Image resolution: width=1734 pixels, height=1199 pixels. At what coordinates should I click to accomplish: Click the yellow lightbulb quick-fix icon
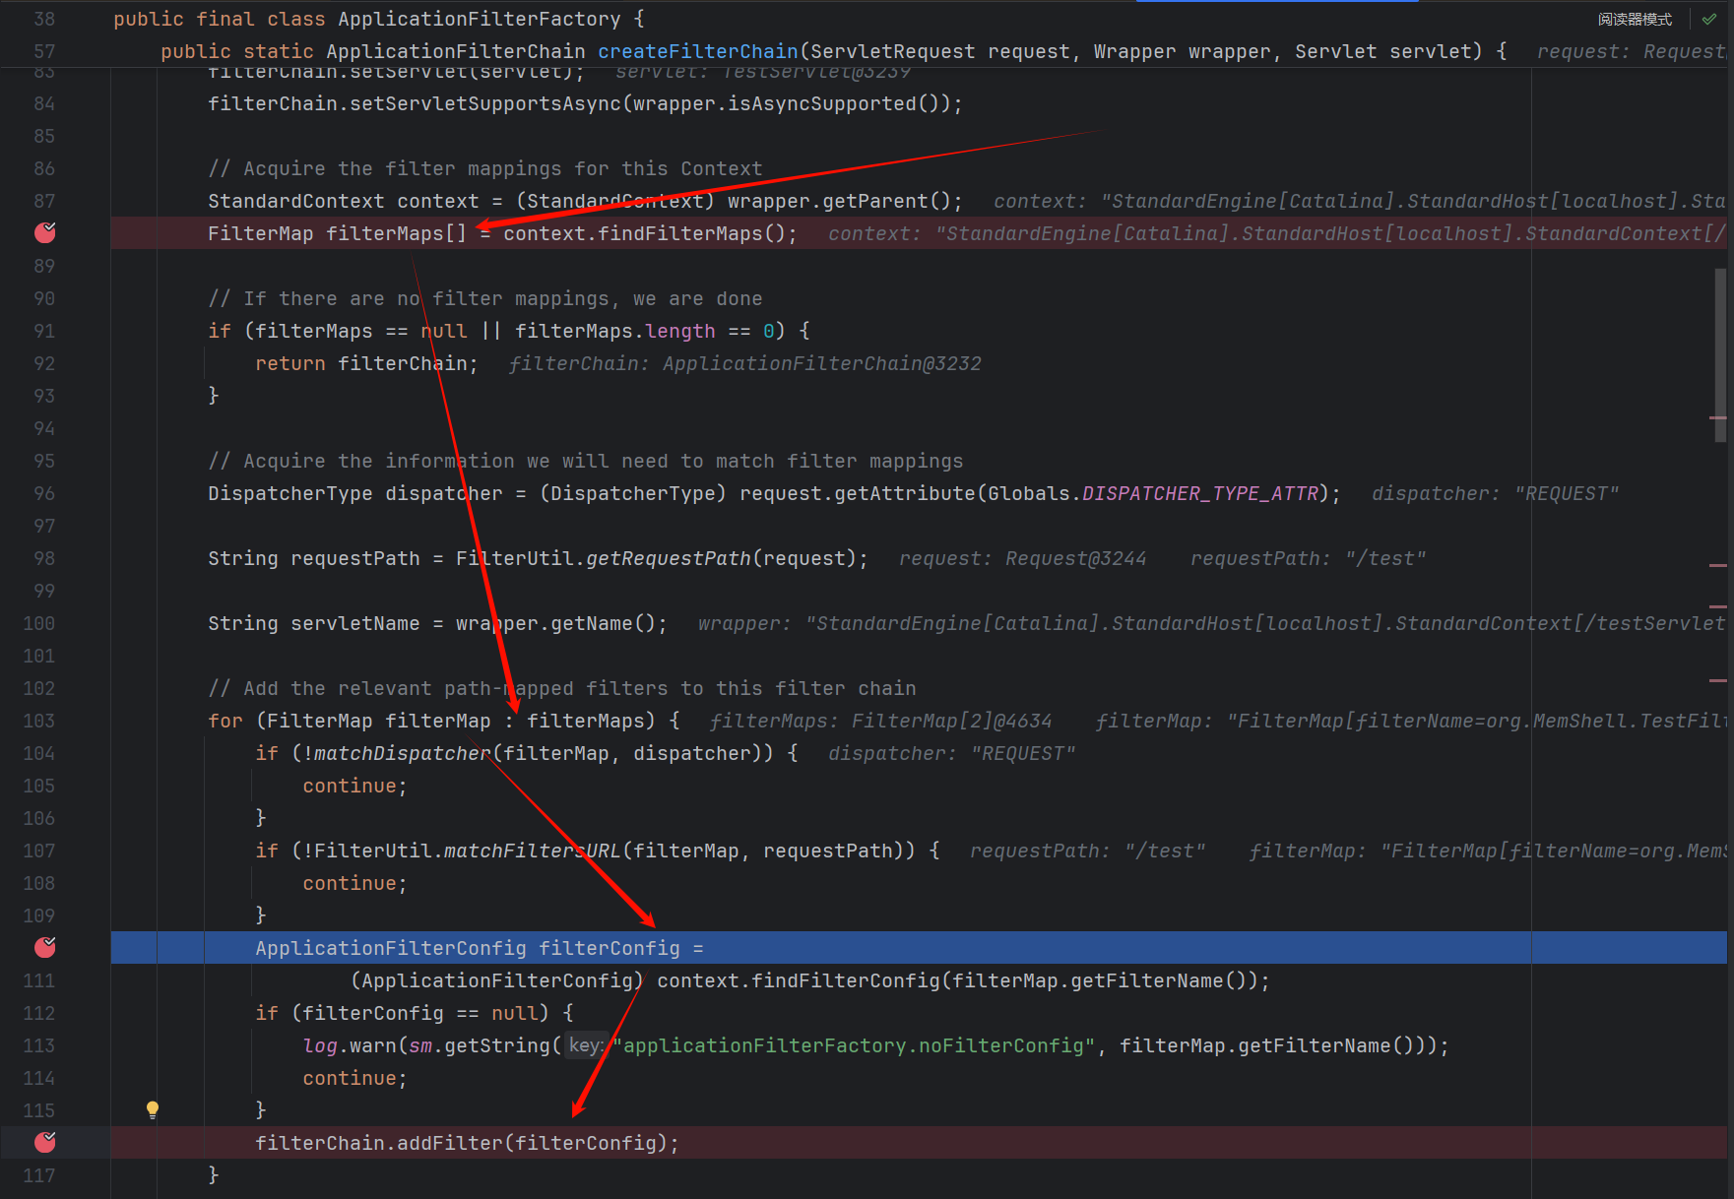(x=153, y=1109)
